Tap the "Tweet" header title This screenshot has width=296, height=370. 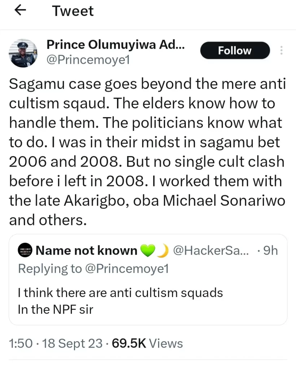(x=73, y=11)
